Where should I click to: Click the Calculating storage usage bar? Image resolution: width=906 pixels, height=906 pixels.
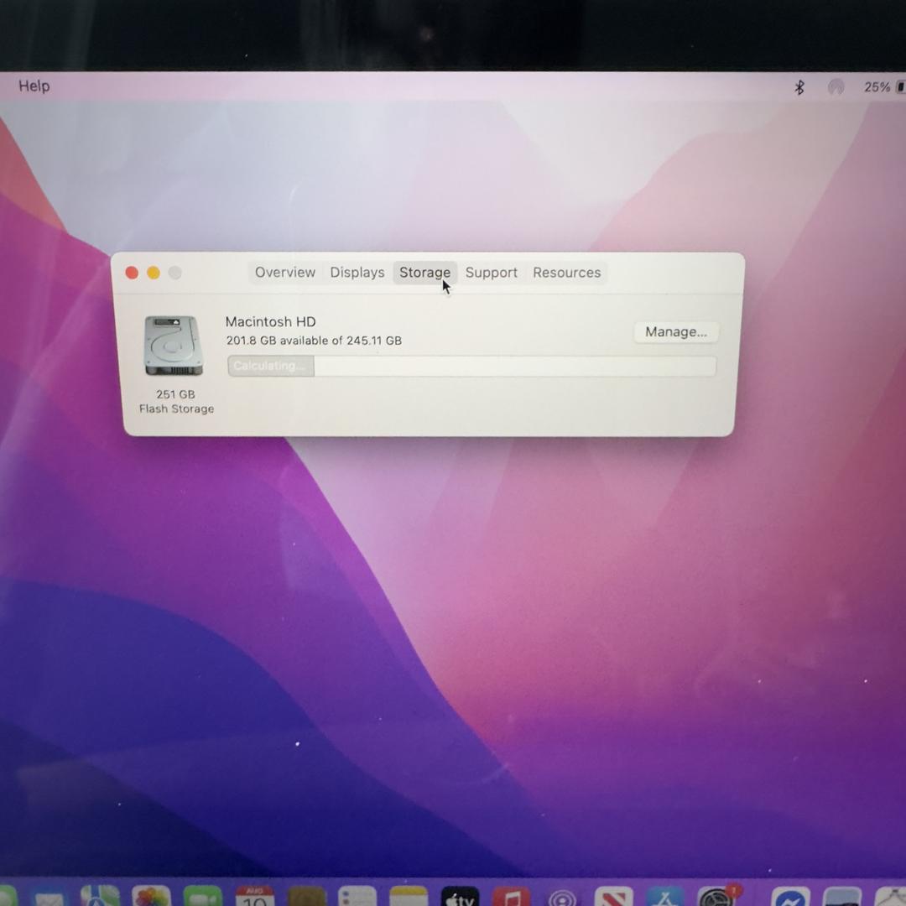click(471, 366)
